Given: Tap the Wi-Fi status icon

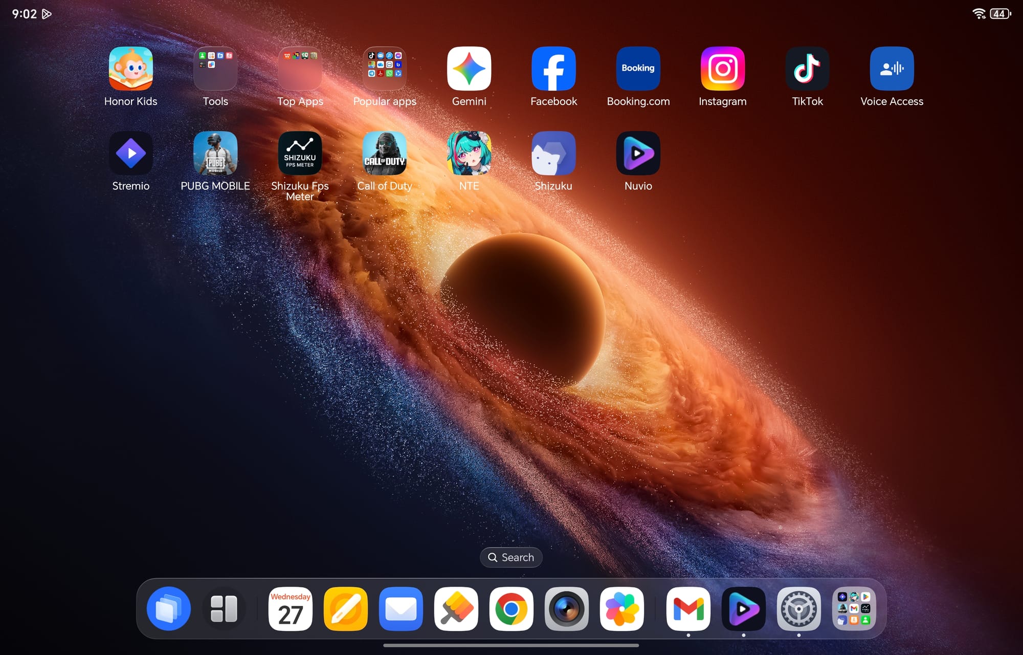Looking at the screenshot, I should click(x=979, y=14).
